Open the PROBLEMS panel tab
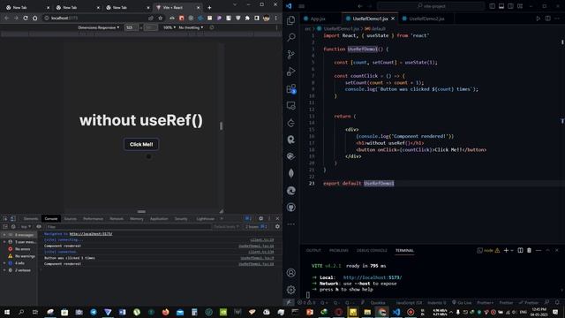Image resolution: width=565 pixels, height=318 pixels. point(339,250)
